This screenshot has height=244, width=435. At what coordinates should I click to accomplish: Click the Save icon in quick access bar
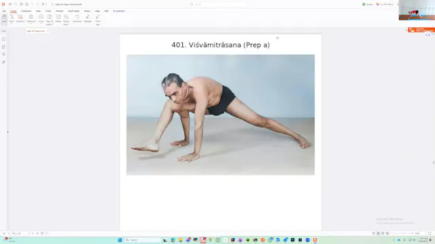[16, 4]
